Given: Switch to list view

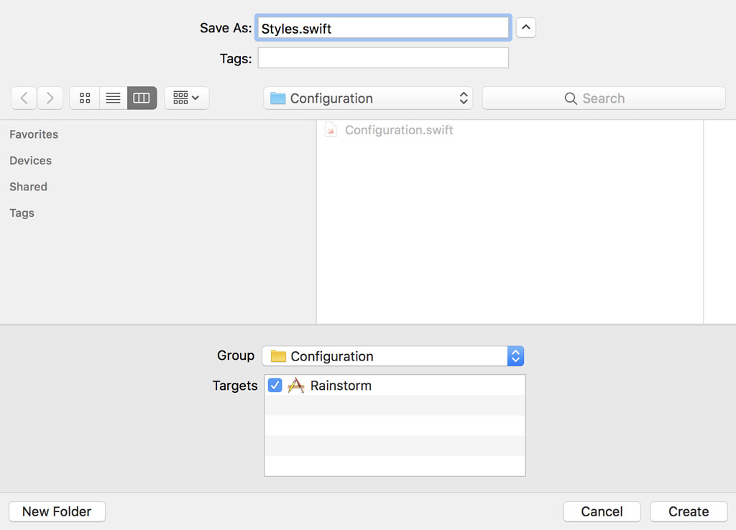Looking at the screenshot, I should [x=113, y=98].
